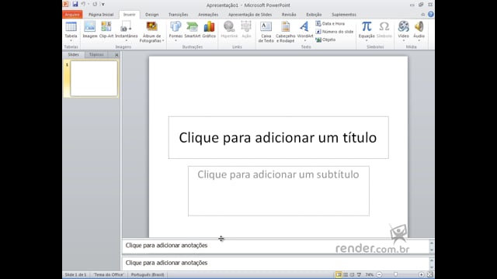Fit slide to current window icon
The image size is (497, 279).
[429, 274]
